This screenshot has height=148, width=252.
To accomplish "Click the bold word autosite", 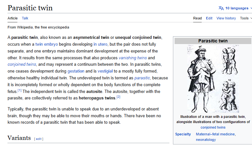I will coord(94,91).
